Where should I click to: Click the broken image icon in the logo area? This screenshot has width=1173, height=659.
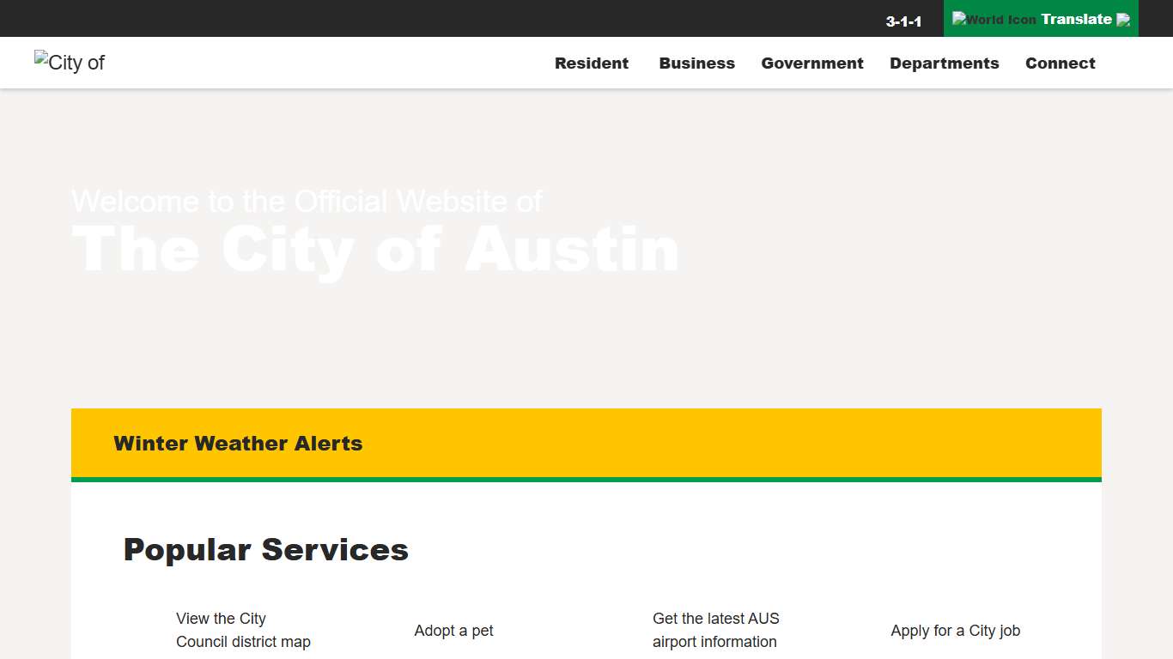[x=40, y=58]
